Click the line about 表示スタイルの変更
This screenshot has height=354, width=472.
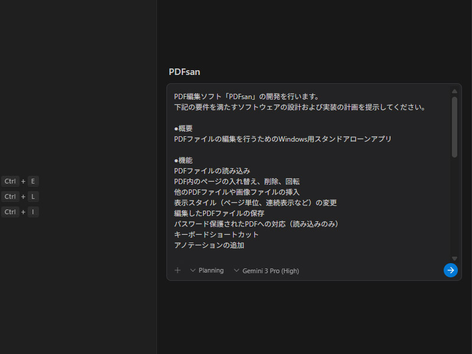coord(255,203)
